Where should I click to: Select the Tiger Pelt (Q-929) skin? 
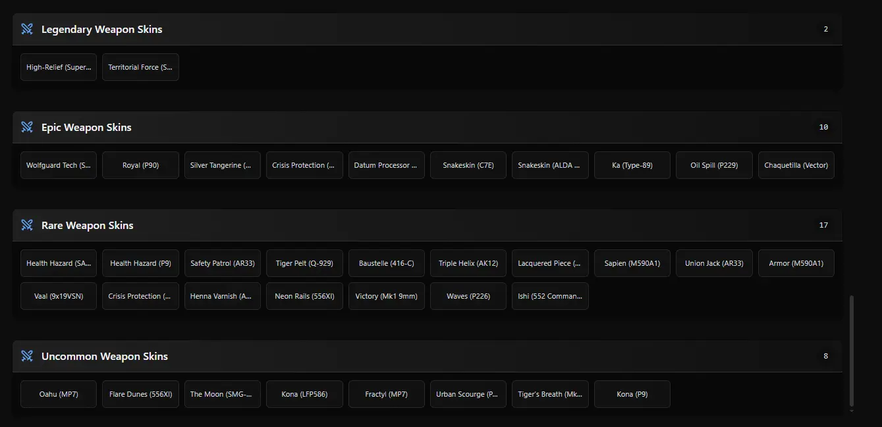click(304, 263)
